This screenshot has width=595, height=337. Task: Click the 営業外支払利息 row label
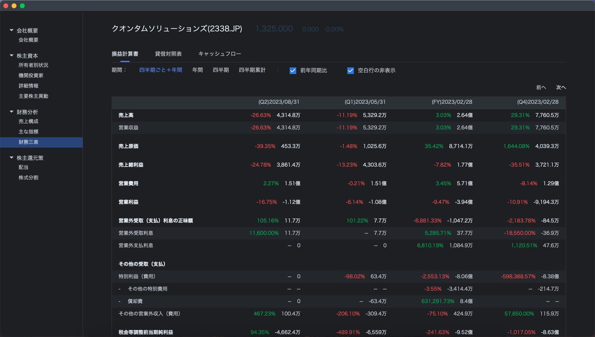[x=136, y=245]
